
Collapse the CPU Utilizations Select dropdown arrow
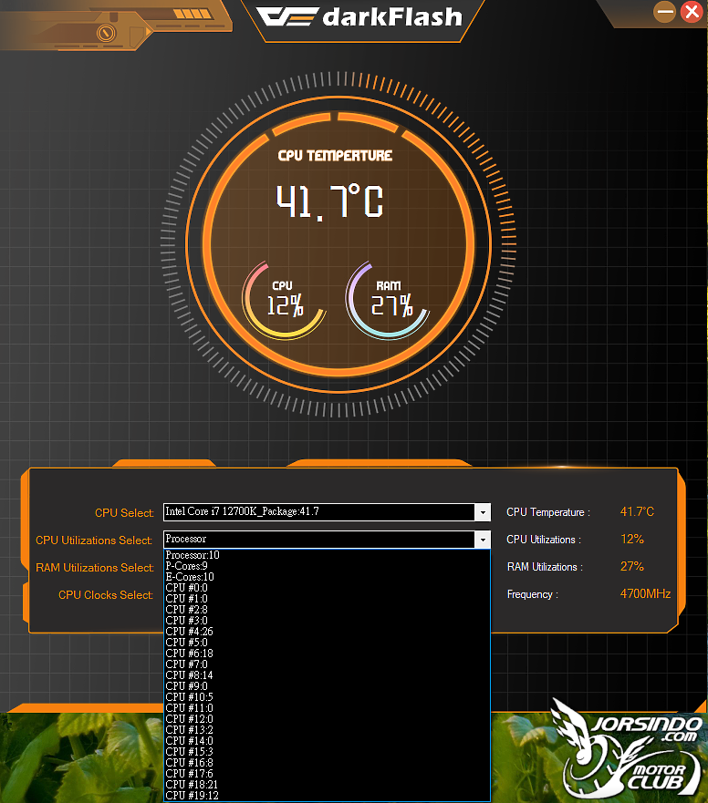tap(483, 540)
